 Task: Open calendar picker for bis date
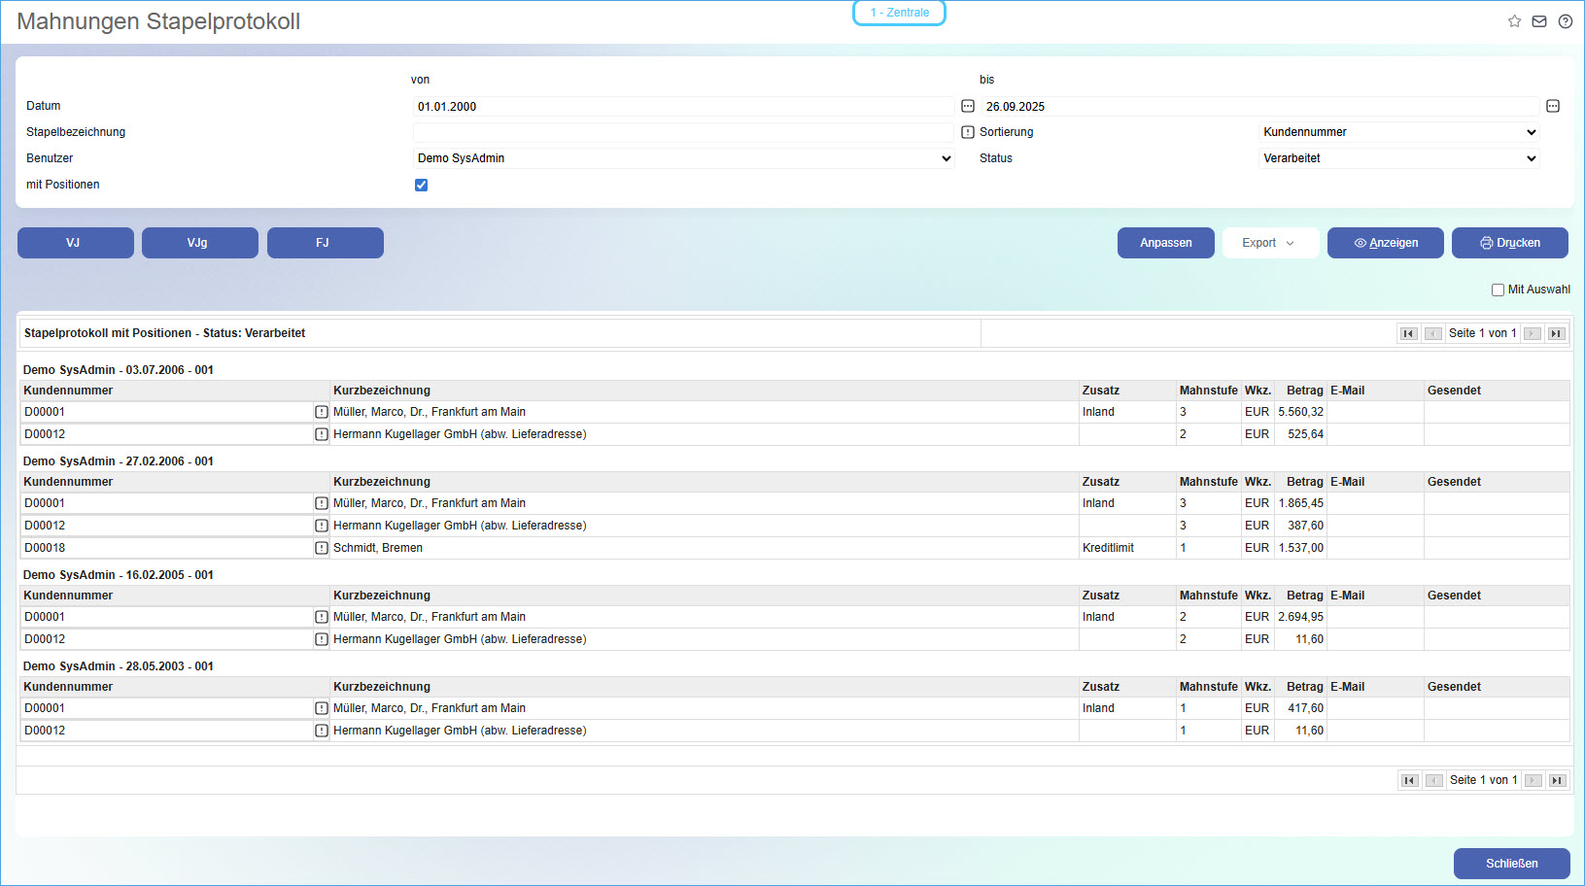[1553, 106]
